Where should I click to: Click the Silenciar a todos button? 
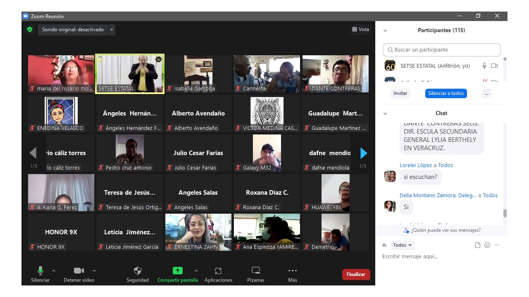(x=446, y=93)
